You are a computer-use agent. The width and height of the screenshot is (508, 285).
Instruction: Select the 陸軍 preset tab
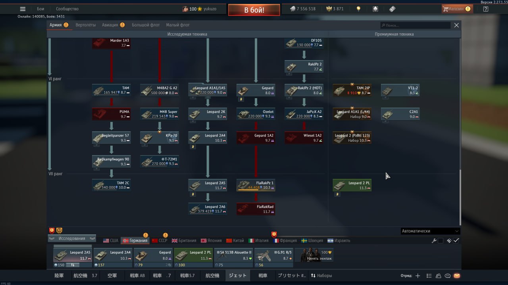point(59,275)
